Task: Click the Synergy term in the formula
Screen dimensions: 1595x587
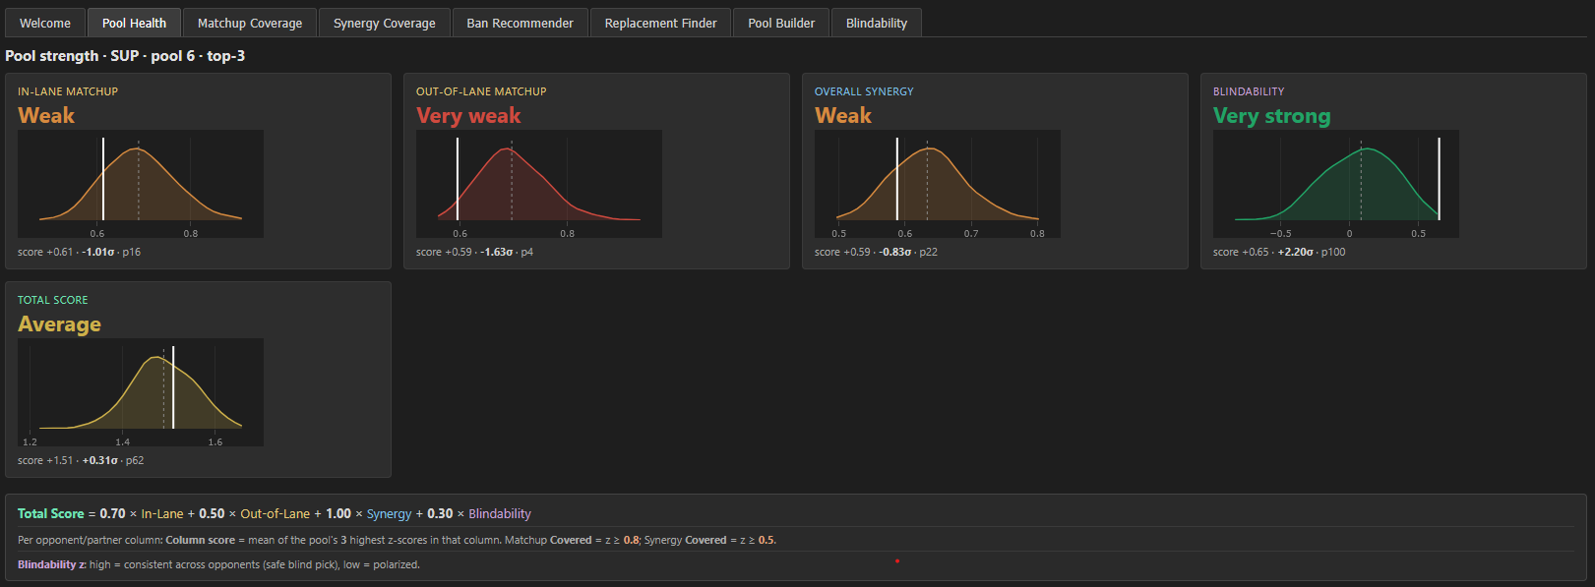Action: pos(389,513)
